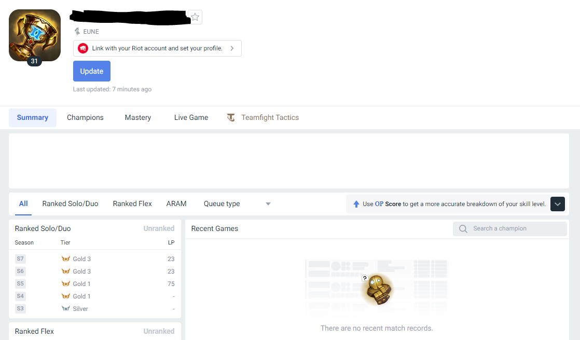Click the Gold emblem icon in S6 row

pos(66,271)
